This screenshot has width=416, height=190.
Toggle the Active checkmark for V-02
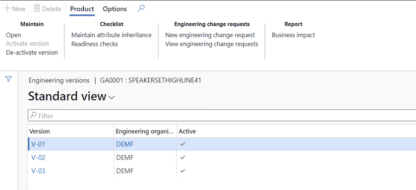tap(182, 157)
